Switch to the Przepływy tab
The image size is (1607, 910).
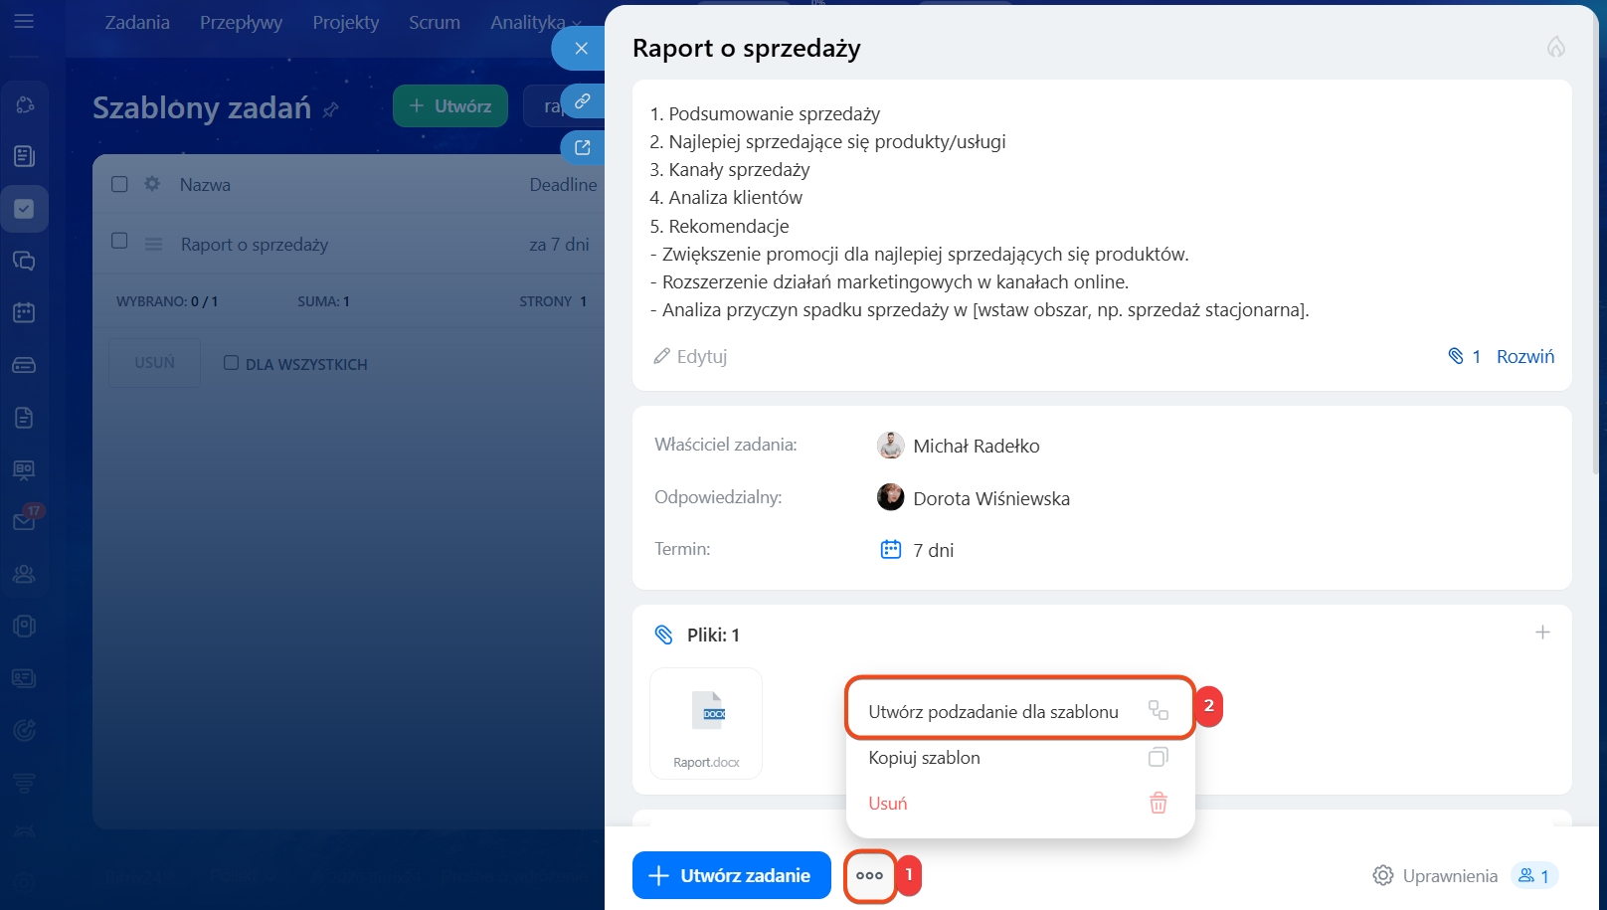click(241, 22)
